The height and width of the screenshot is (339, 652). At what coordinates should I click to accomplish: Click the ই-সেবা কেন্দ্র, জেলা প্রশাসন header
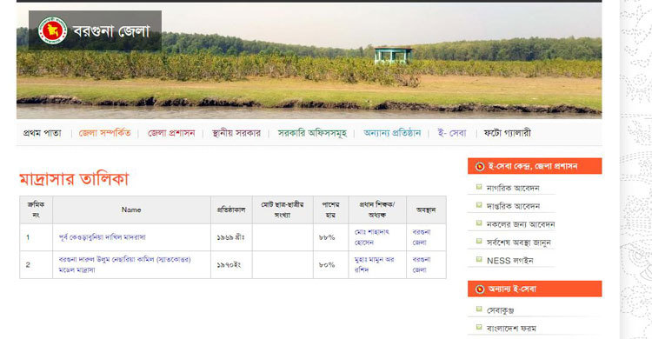535,166
